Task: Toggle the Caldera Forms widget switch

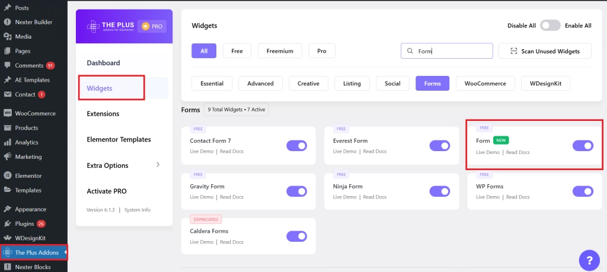Action: tap(296, 236)
